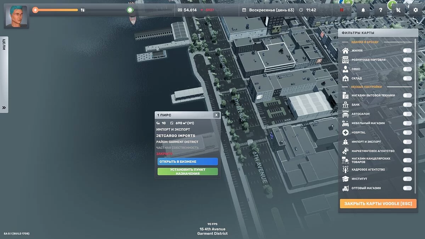The height and width of the screenshot is (239, 425).
Task: Click ЗАКРЫТЬ КАРТЫ VOOGLE [ESC] button
Action: pyautogui.click(x=378, y=204)
